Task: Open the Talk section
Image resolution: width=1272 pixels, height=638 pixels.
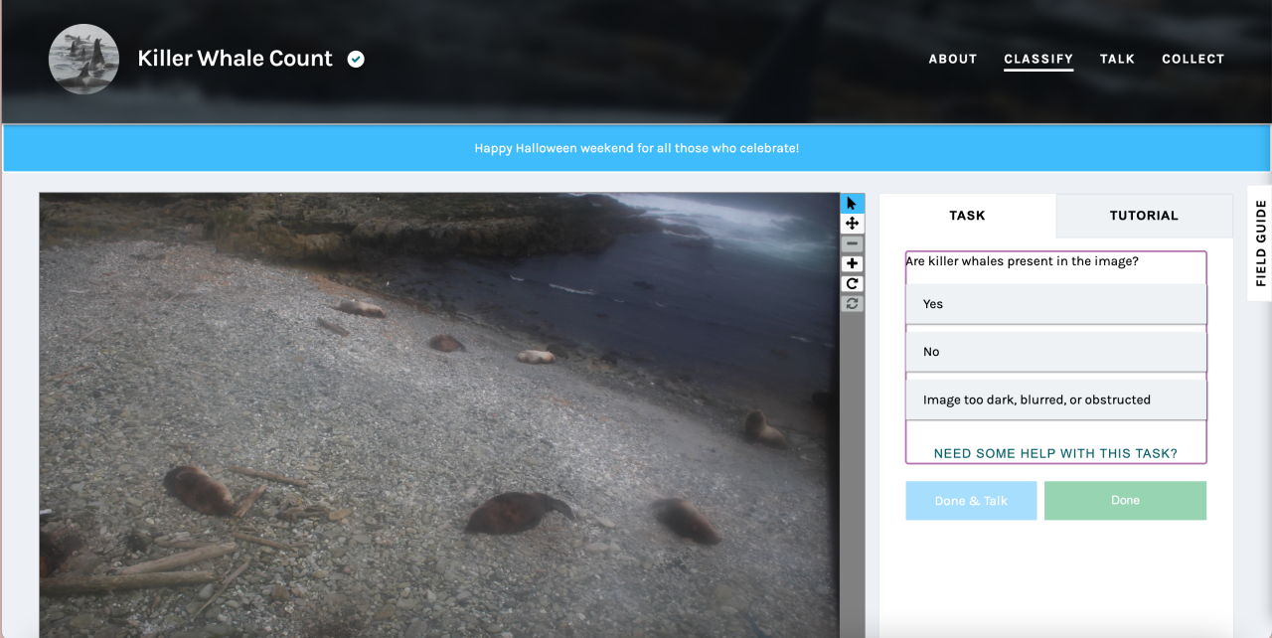Action: pos(1117,59)
